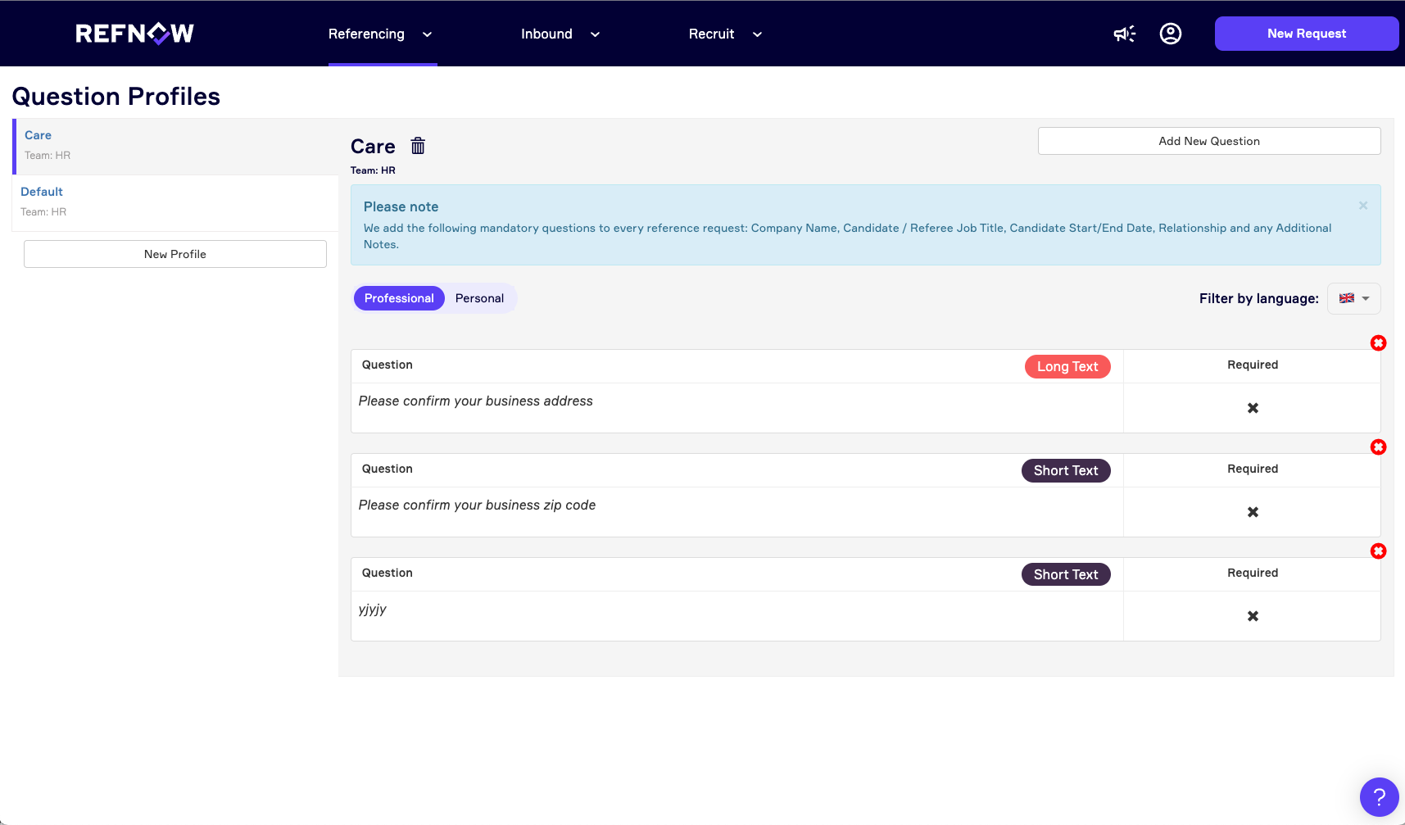
Task: Open the user account profile icon
Action: click(x=1170, y=34)
